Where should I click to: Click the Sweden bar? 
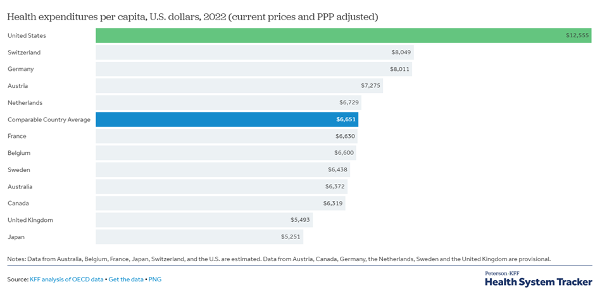pos(222,169)
